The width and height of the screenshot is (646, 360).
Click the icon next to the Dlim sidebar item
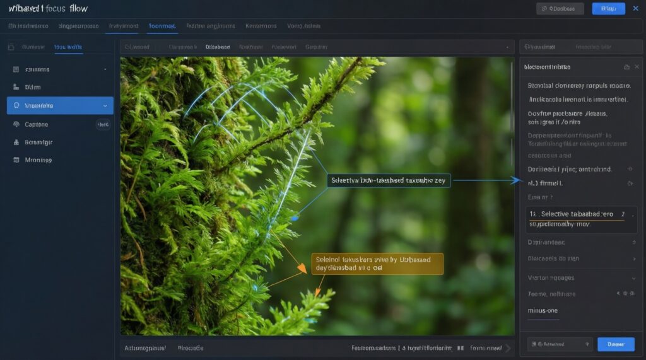[16, 87]
